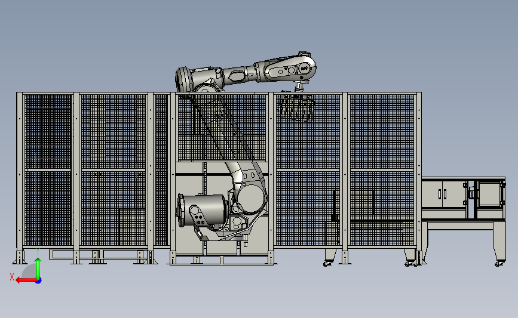The image size is (518, 318).
Task: Click the red X label next to the triad
Action: [12, 277]
